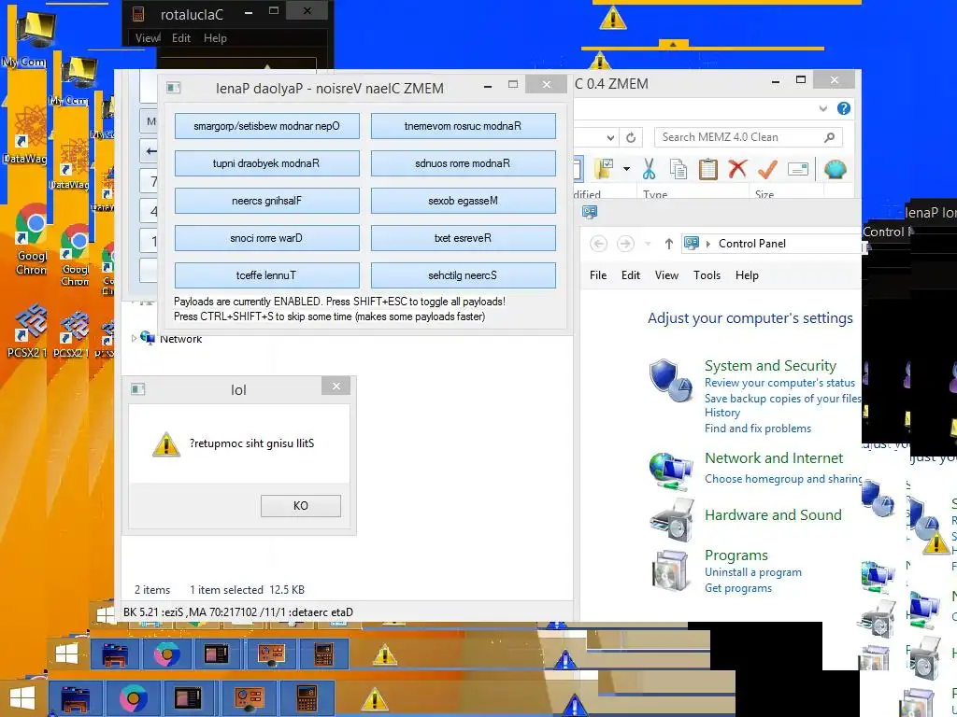Toggle the 'txet esreveR' payload

(464, 238)
